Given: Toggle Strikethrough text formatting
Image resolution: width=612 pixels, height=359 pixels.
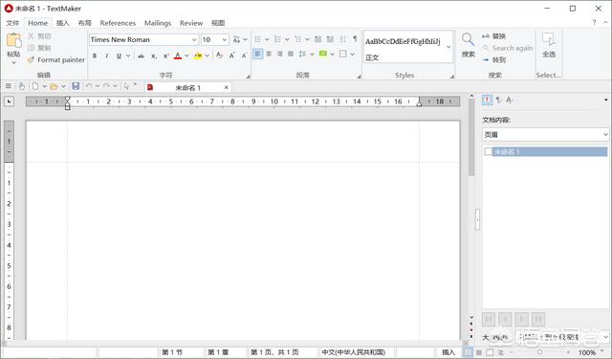Looking at the screenshot, I should (x=141, y=56).
